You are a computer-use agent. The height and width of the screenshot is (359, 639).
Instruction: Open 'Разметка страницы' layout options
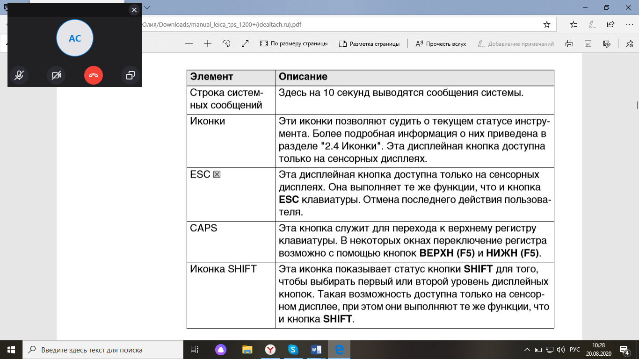coord(369,43)
